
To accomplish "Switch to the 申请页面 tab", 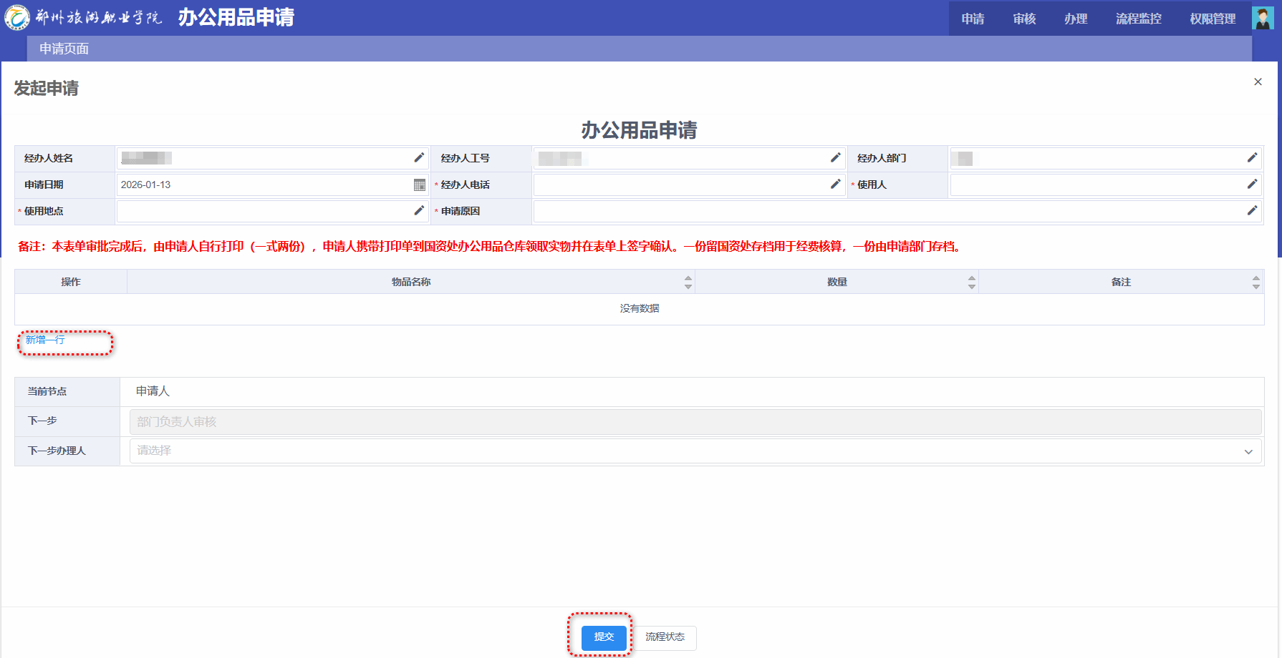I will (x=64, y=49).
